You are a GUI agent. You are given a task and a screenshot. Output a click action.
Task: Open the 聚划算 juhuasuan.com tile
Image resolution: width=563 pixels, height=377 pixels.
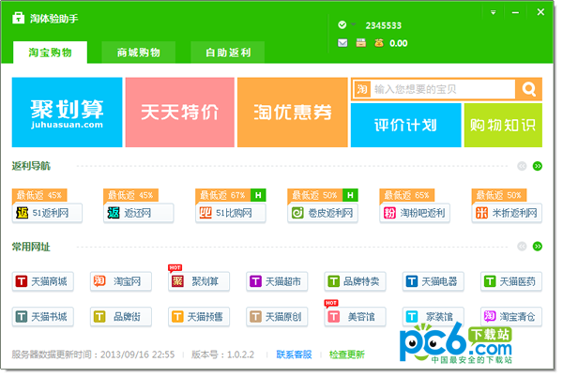[x=68, y=113]
